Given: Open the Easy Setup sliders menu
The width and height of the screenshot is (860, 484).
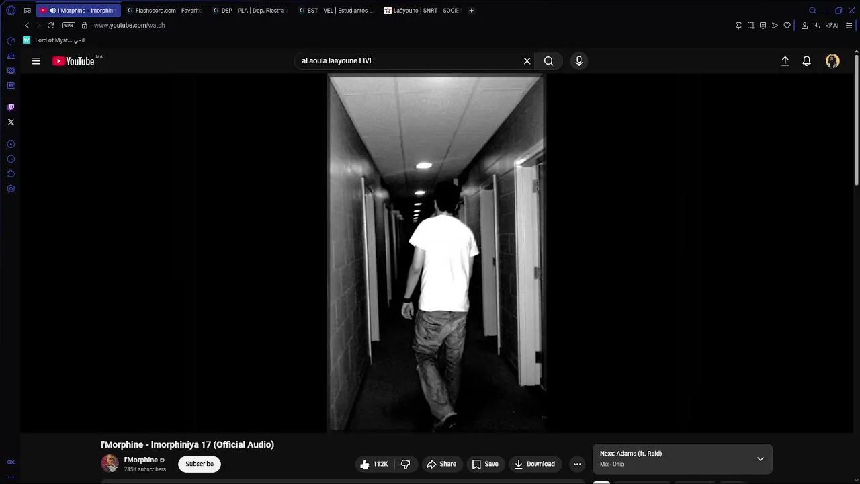Looking at the screenshot, I should click(x=849, y=26).
